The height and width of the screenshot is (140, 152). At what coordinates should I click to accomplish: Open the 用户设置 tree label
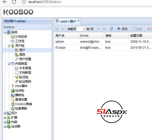tap(25, 59)
